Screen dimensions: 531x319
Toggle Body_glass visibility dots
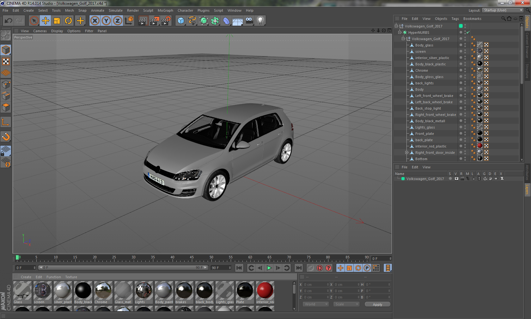pyautogui.click(x=465, y=45)
